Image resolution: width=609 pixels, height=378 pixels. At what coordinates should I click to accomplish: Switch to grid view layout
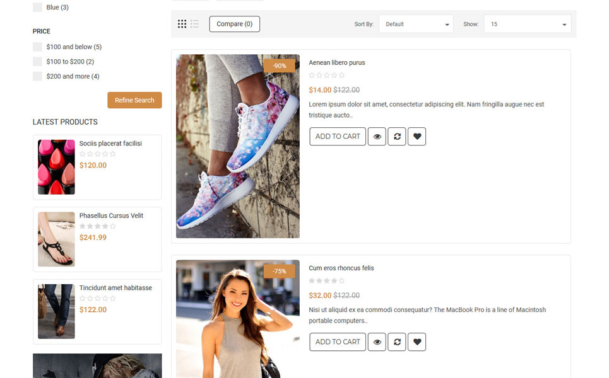pyautogui.click(x=182, y=24)
